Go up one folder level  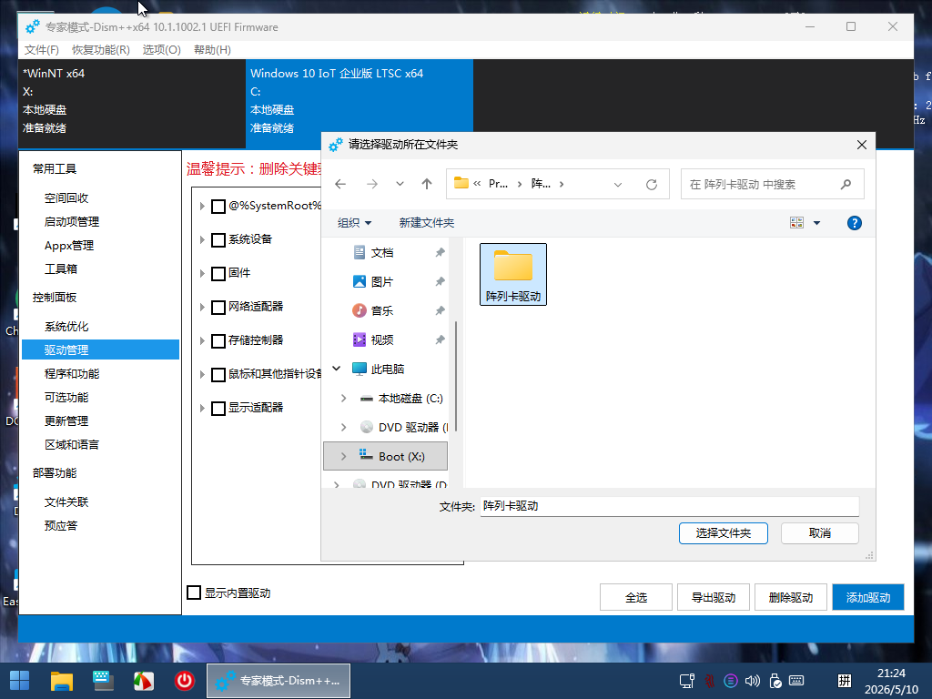point(427,184)
